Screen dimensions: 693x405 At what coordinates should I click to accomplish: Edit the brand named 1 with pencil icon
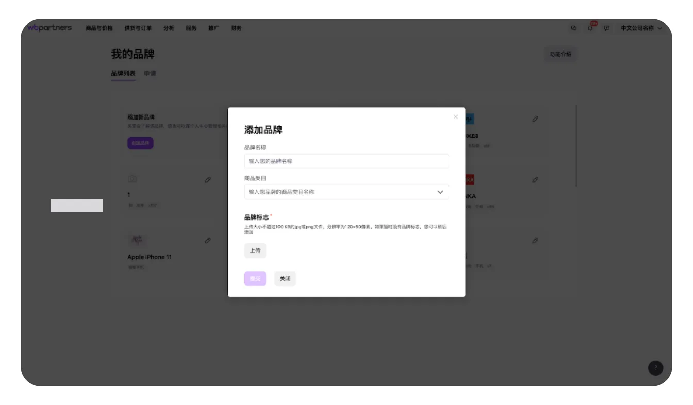click(x=208, y=179)
